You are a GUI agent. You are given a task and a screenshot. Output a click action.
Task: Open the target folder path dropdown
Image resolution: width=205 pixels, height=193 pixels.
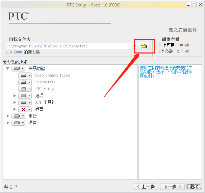(134, 46)
